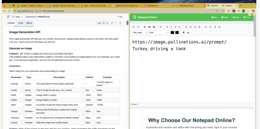Open the Arial font family dropdown
The height and width of the screenshot is (129, 260).
(158, 32)
